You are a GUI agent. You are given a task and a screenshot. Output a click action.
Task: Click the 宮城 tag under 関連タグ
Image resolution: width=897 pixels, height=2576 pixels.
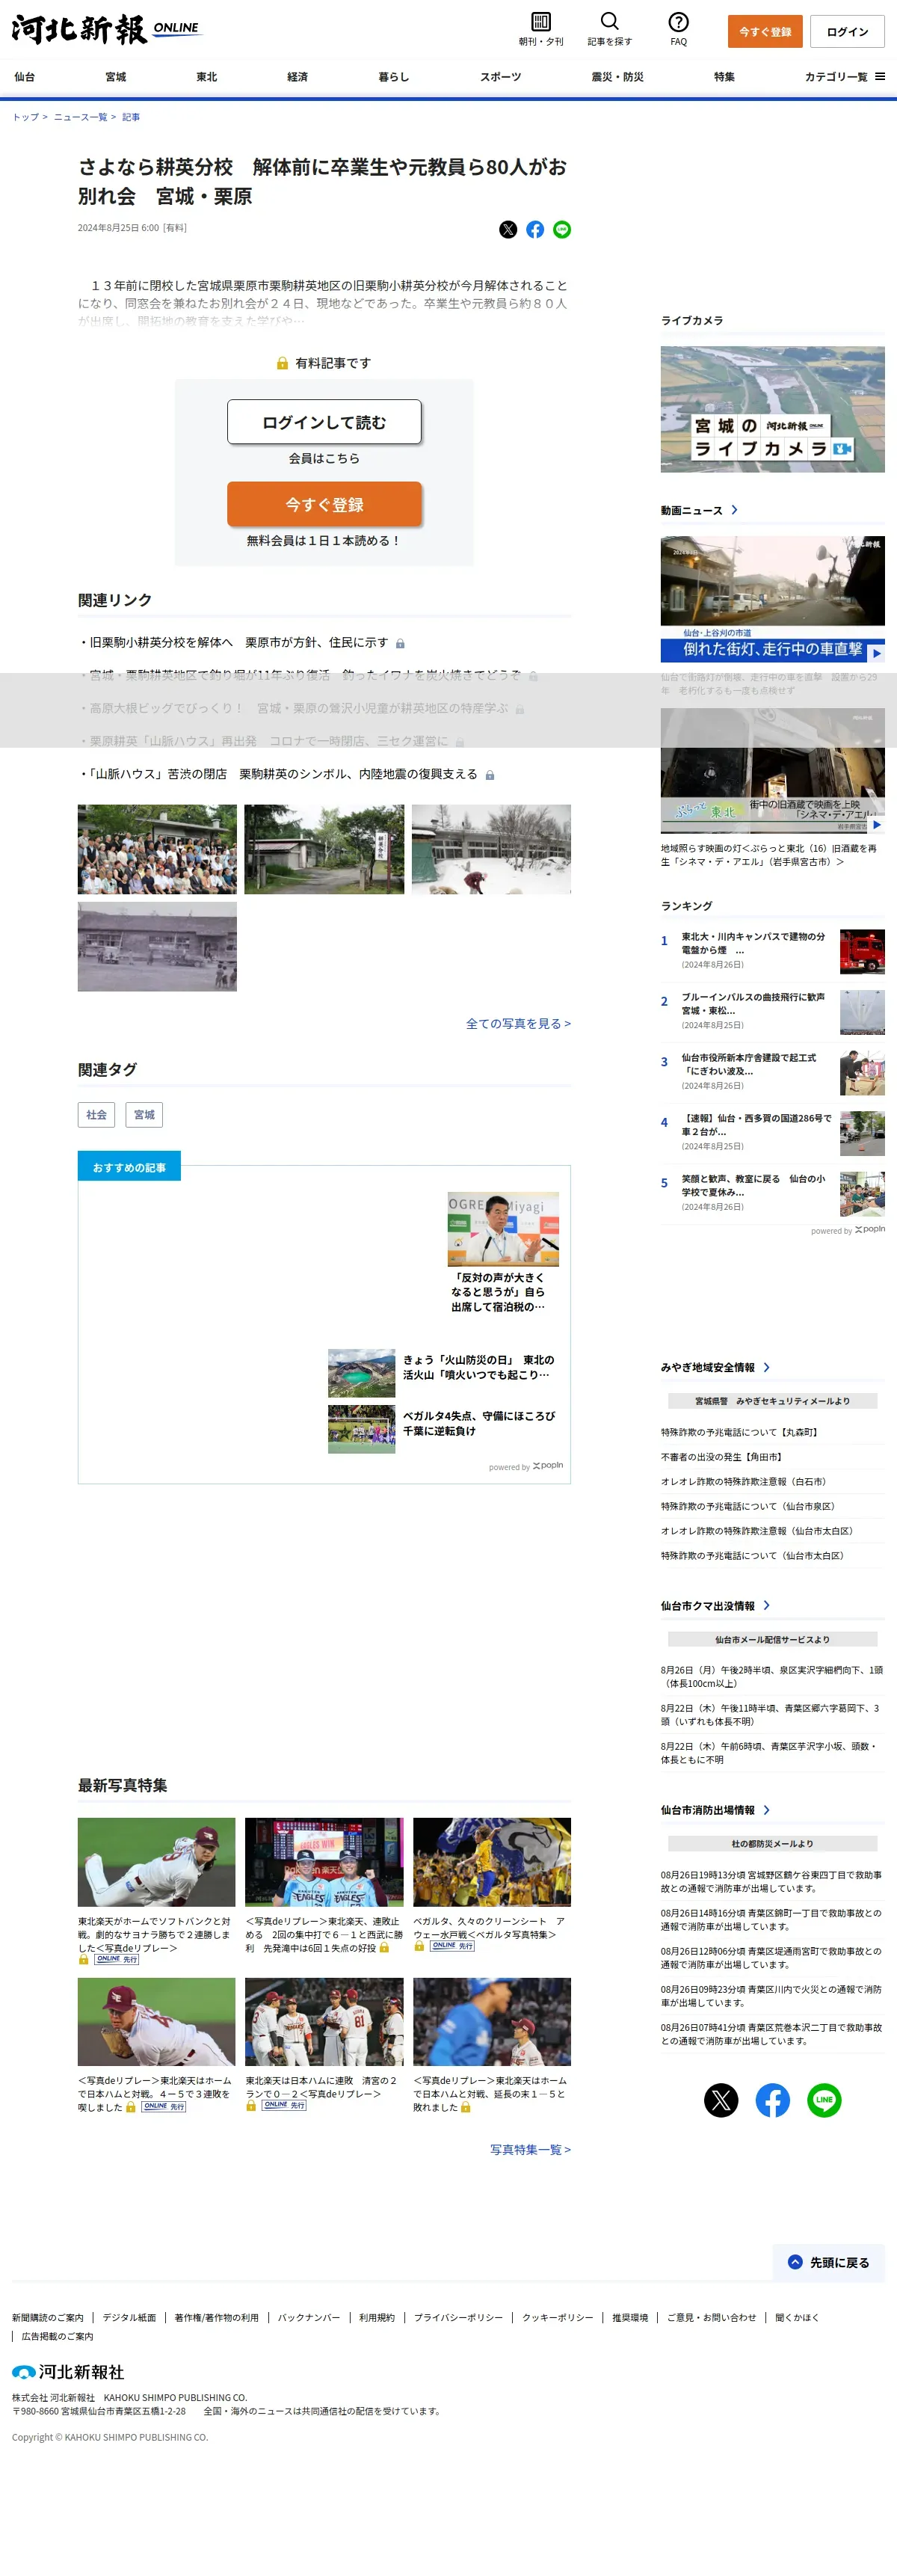tap(144, 1115)
